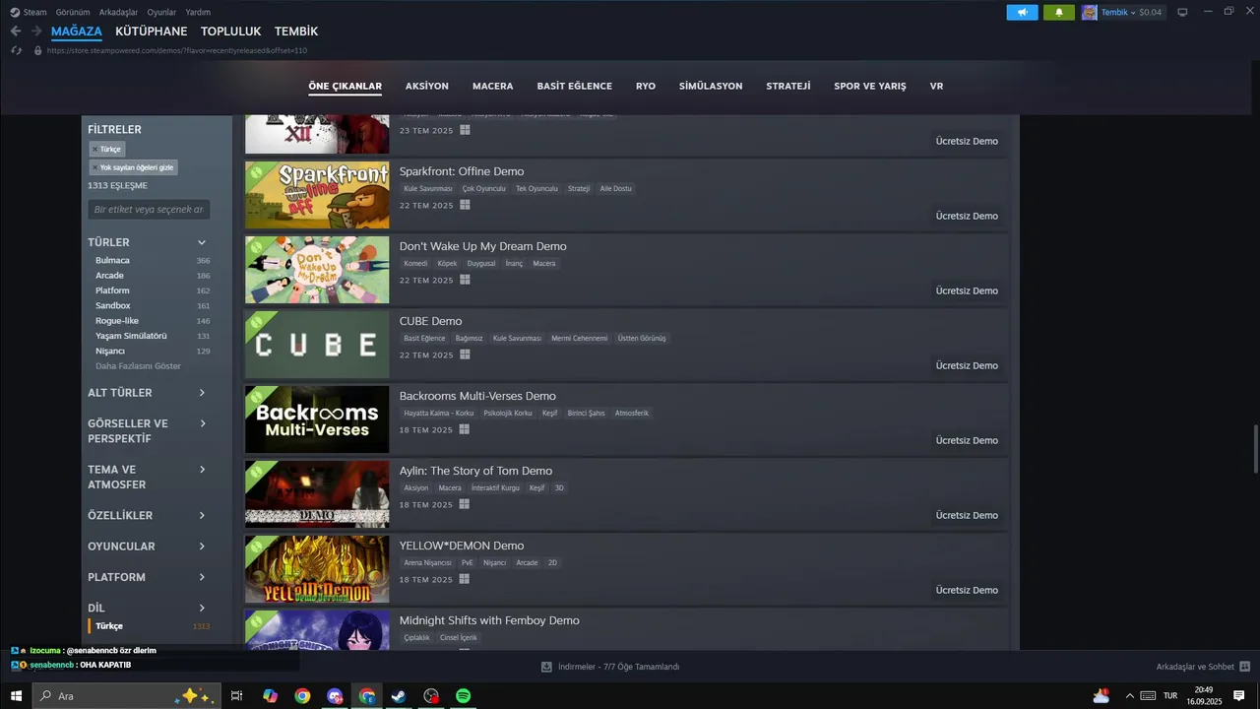Click Windows icon on Sparkfront: Offline Demo row
The height and width of the screenshot is (709, 1260).
coord(465,205)
